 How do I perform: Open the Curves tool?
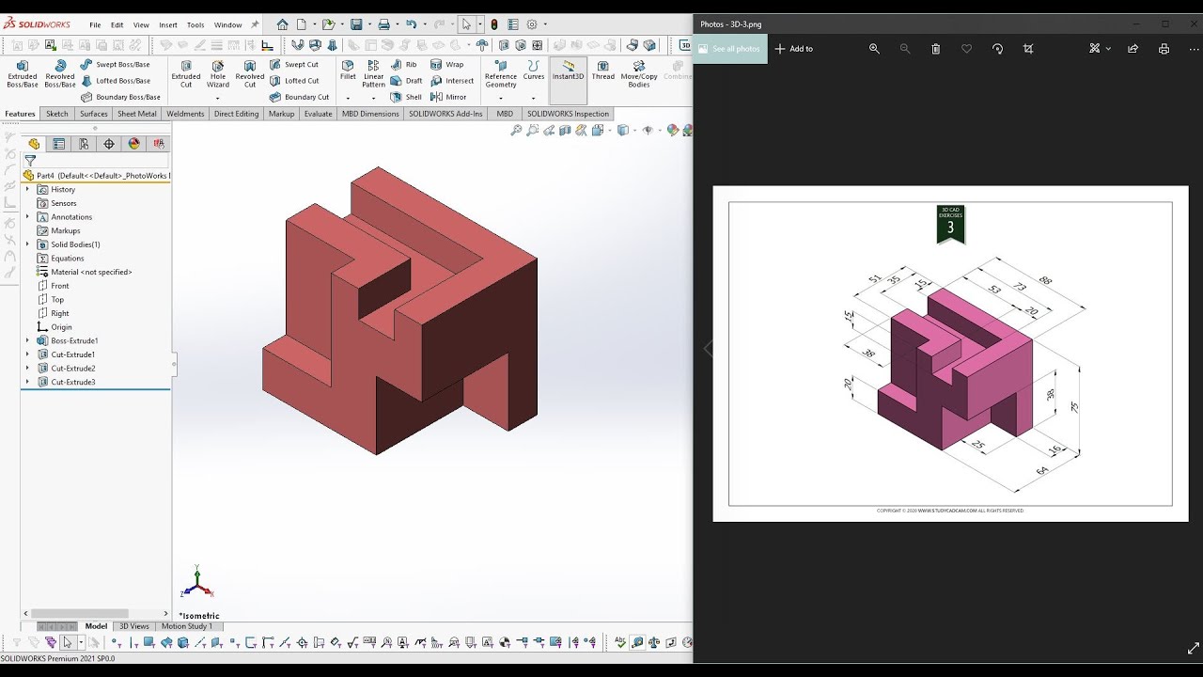[x=534, y=71]
